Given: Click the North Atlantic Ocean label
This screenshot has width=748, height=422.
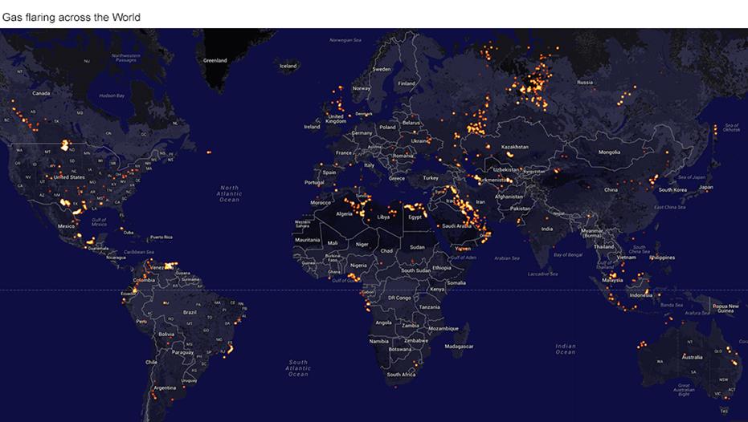Looking at the screenshot, I should [229, 193].
